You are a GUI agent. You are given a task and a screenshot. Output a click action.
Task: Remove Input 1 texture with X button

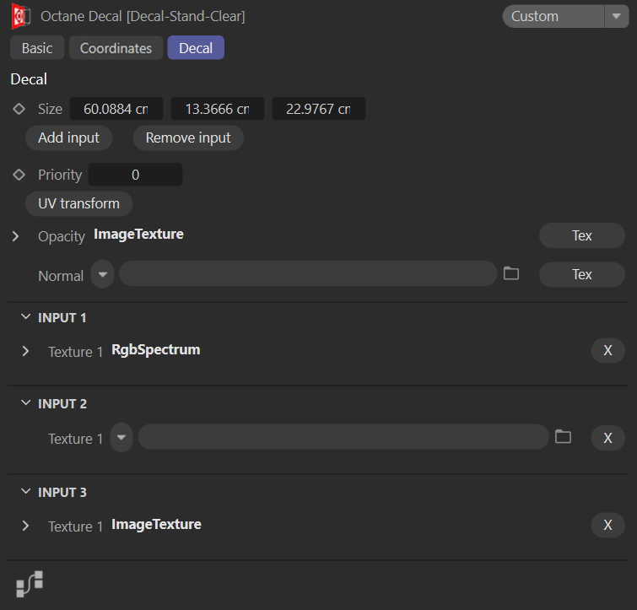click(607, 351)
